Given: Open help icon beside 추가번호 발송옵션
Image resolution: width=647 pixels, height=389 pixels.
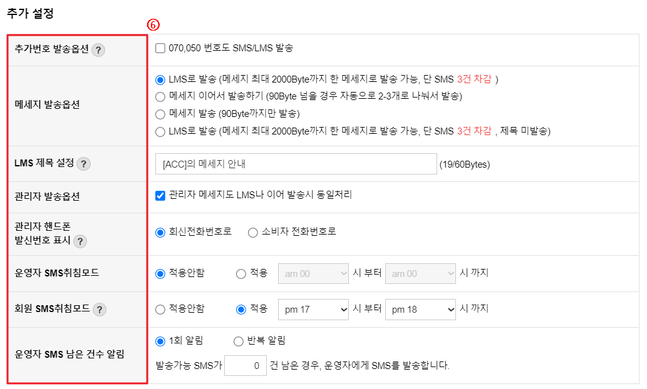Looking at the screenshot, I should click(98, 50).
